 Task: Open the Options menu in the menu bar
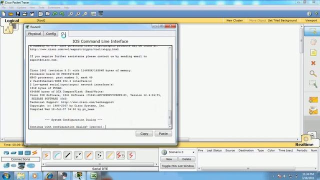[x=21, y=7]
